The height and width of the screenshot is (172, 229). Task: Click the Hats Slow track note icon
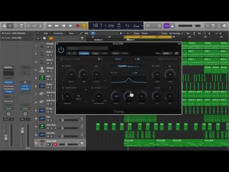tap(42, 127)
